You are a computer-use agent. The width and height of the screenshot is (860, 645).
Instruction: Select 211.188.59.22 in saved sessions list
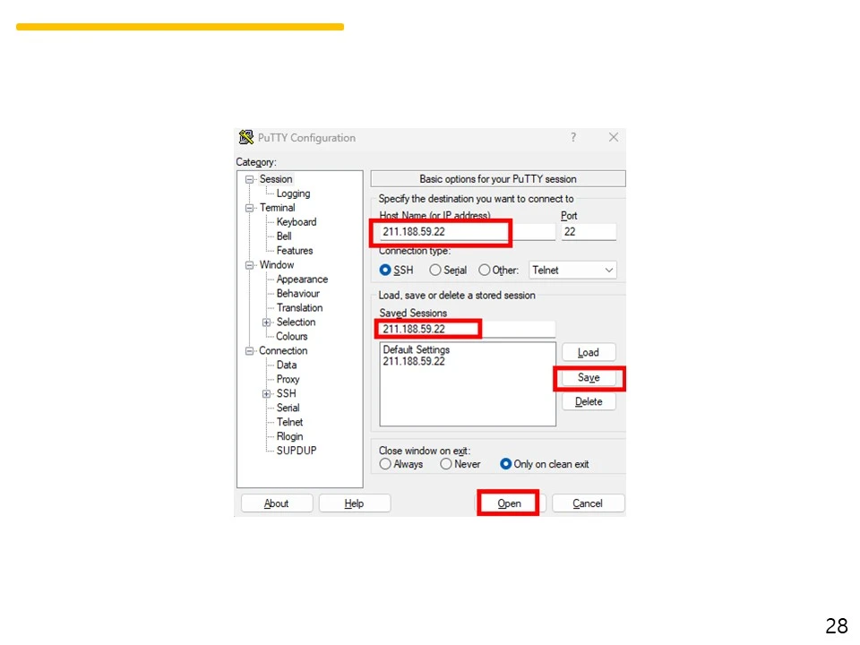click(x=414, y=361)
